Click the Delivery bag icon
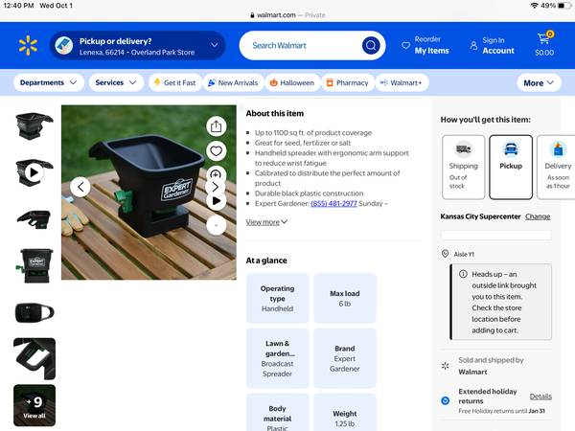The image size is (575, 431). coord(558,148)
